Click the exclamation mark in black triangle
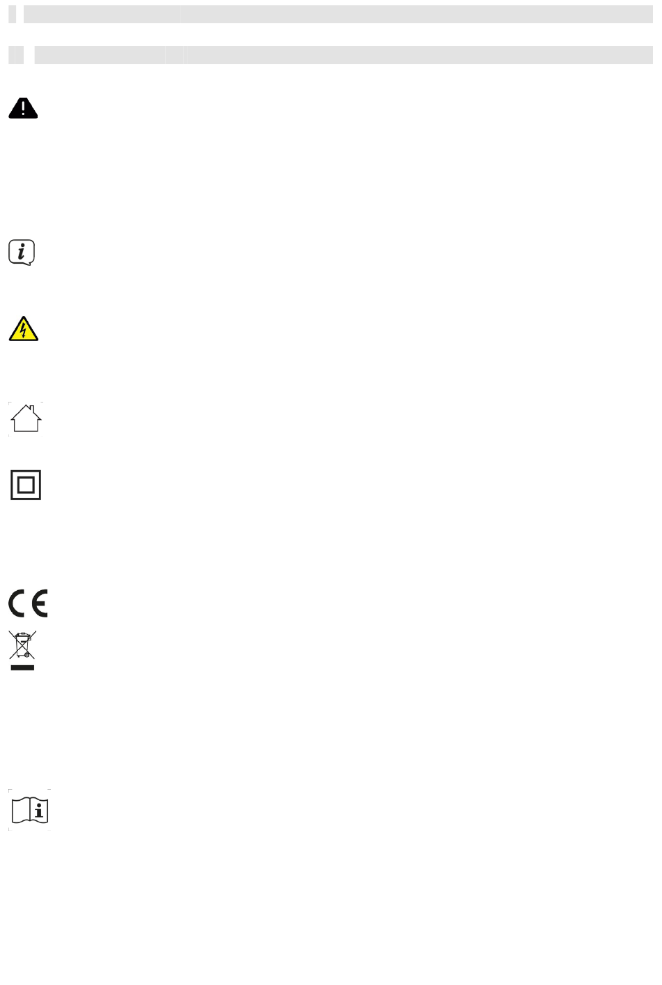Image resolution: width=662 pixels, height=985 pixels. click(x=23, y=108)
